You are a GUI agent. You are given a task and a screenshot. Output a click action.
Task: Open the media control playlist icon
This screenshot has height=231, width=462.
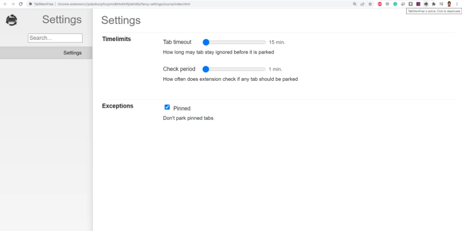point(441,4)
